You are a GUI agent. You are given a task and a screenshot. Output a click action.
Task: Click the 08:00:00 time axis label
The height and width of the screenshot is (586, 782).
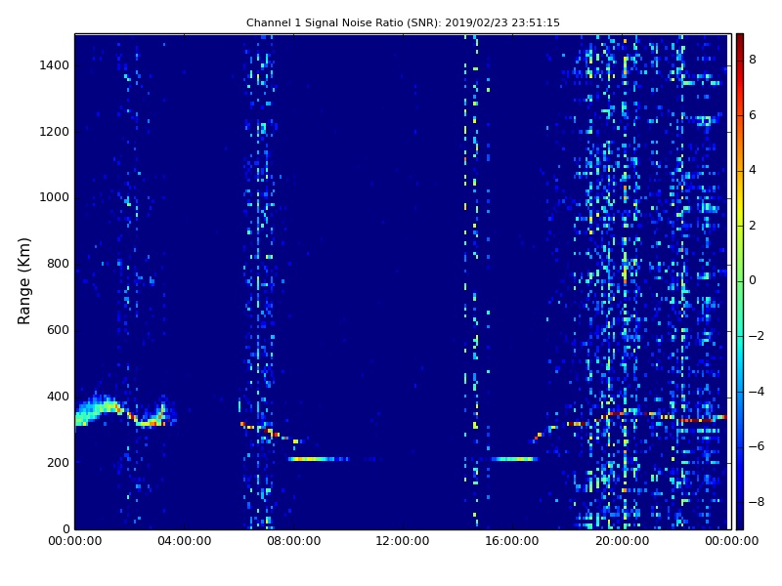click(294, 541)
